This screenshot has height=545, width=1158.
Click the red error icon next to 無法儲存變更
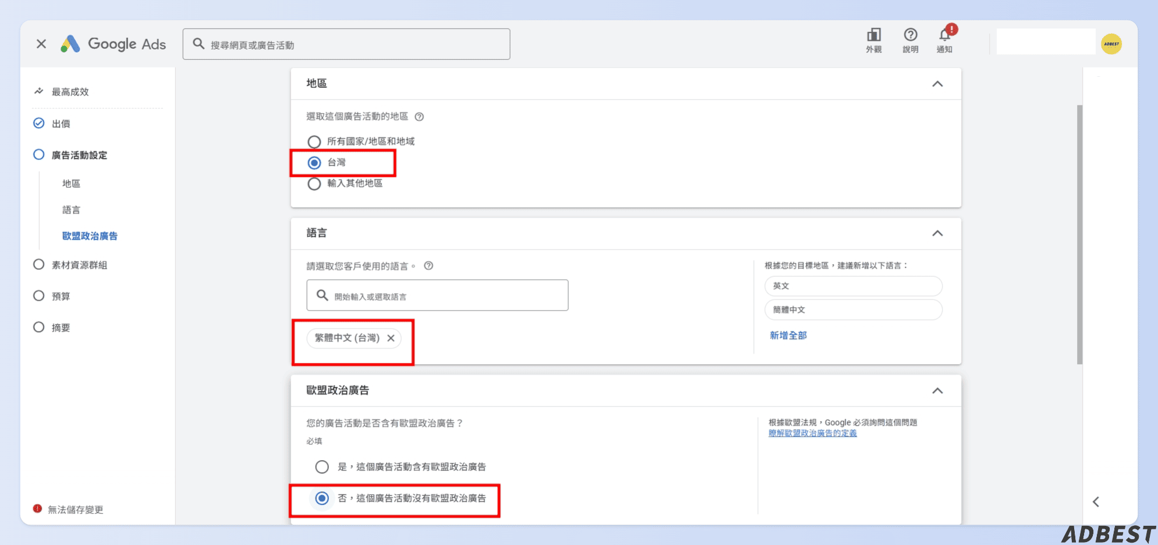[x=37, y=508]
